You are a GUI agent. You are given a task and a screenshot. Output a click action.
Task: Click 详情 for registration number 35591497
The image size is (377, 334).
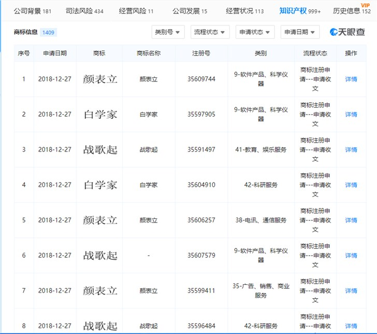(x=351, y=150)
